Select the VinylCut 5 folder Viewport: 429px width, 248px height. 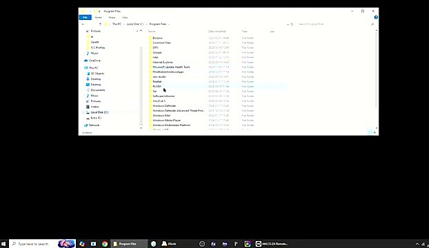point(159,101)
